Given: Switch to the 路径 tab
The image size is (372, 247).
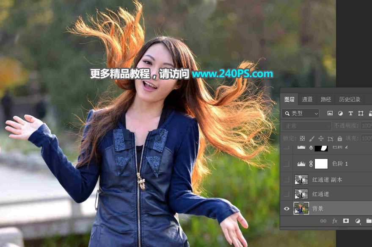Looking at the screenshot, I should pyautogui.click(x=326, y=99).
